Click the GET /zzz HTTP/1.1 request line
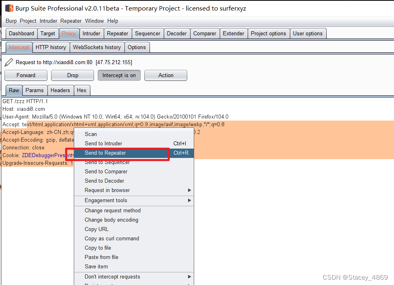Screen dimensions: 394x285 [25, 101]
